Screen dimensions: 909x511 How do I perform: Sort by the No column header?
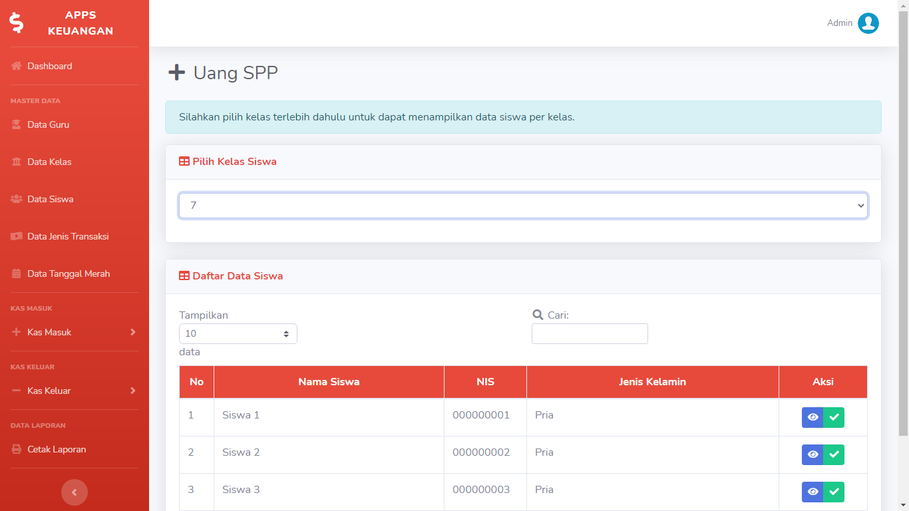tap(196, 382)
